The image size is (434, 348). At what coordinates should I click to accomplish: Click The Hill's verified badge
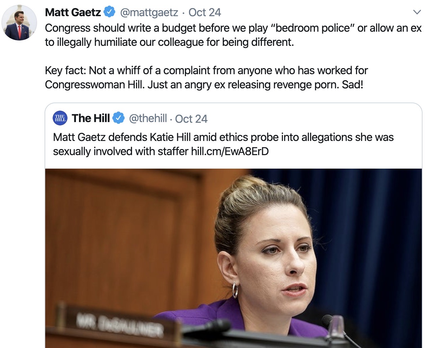click(x=118, y=118)
